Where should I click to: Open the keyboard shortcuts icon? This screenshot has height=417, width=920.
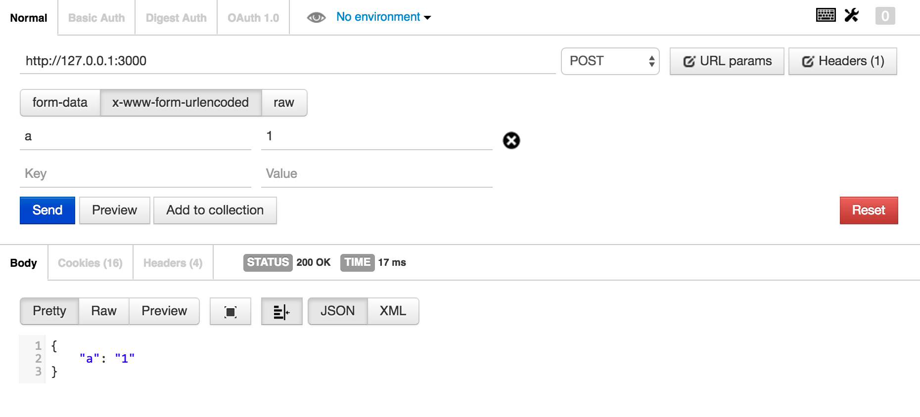pyautogui.click(x=826, y=15)
